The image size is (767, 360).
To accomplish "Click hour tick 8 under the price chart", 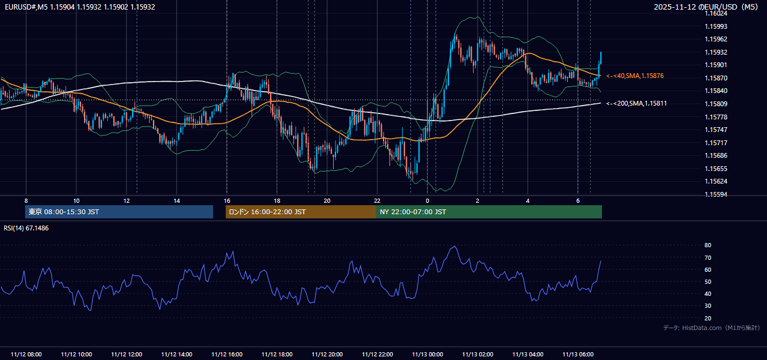I will pyautogui.click(x=26, y=200).
